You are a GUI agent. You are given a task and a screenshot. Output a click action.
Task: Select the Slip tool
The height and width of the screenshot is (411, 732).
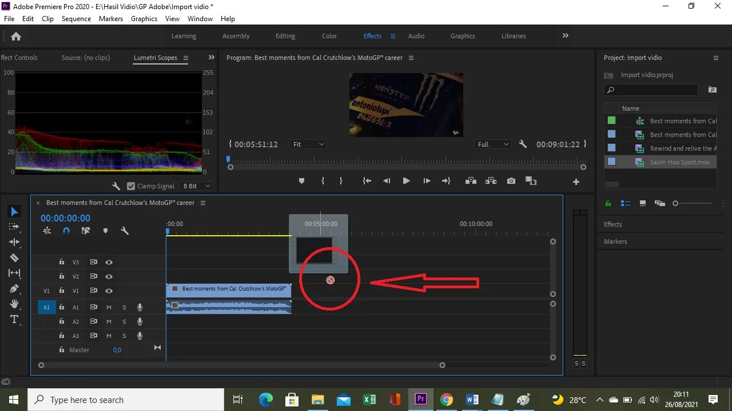14,273
